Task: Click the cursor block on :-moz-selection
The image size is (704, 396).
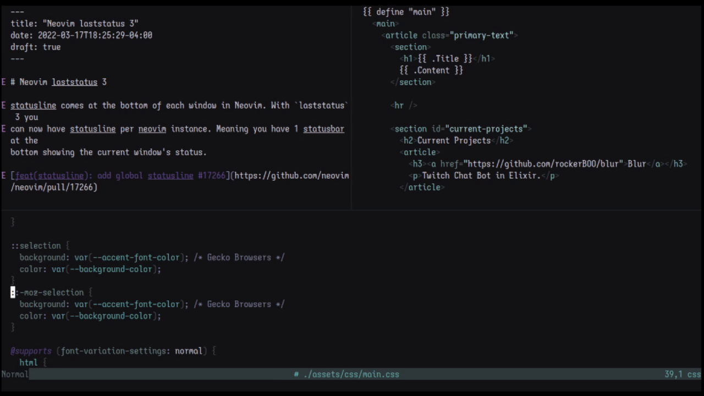Action: (12, 292)
